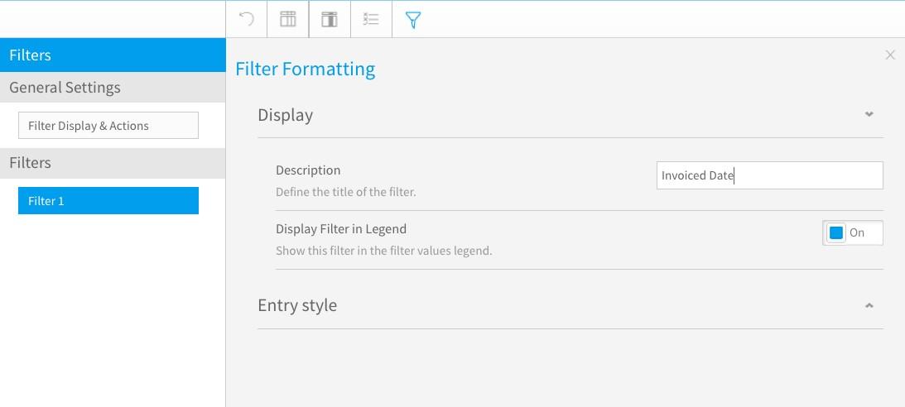This screenshot has height=407, width=905.
Task: Click the blue square toggle knob
Action: click(835, 233)
